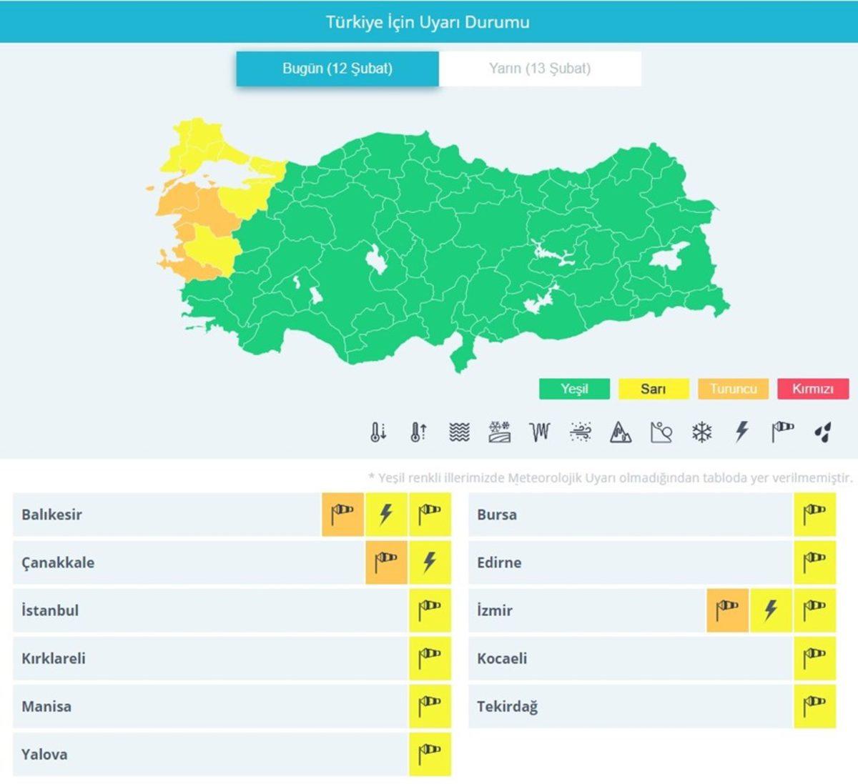Expand the Yalova warning details
The height and width of the screenshot is (784, 858).
tap(214, 753)
